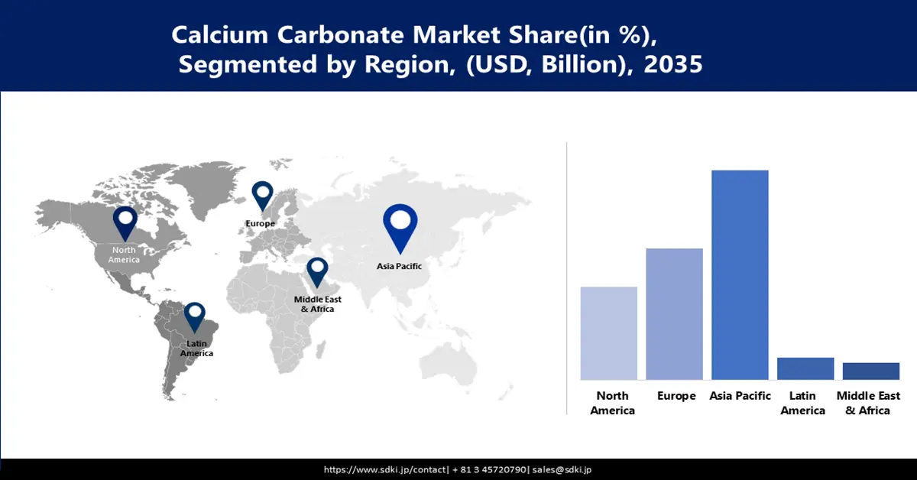The height and width of the screenshot is (480, 917).
Task: Click the 'Middle East & Africa' map label
Action: [x=318, y=304]
